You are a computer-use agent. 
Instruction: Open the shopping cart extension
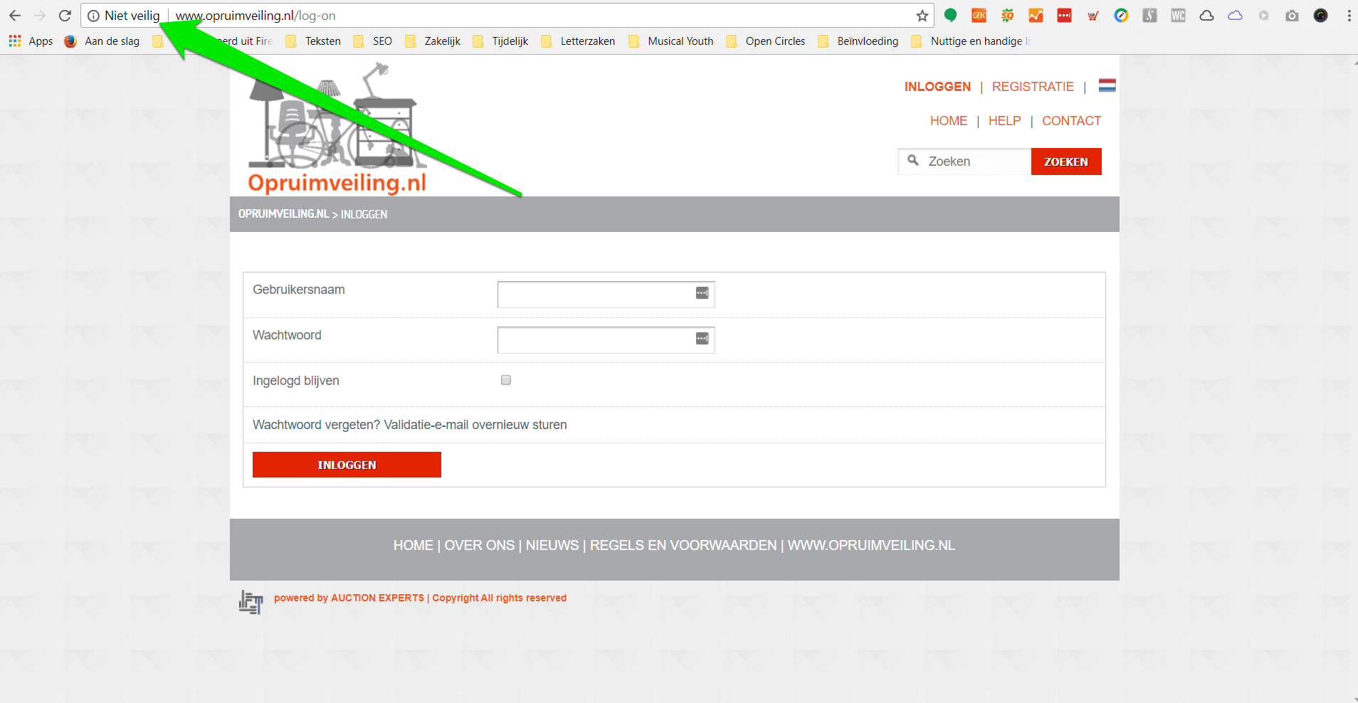[x=1093, y=15]
